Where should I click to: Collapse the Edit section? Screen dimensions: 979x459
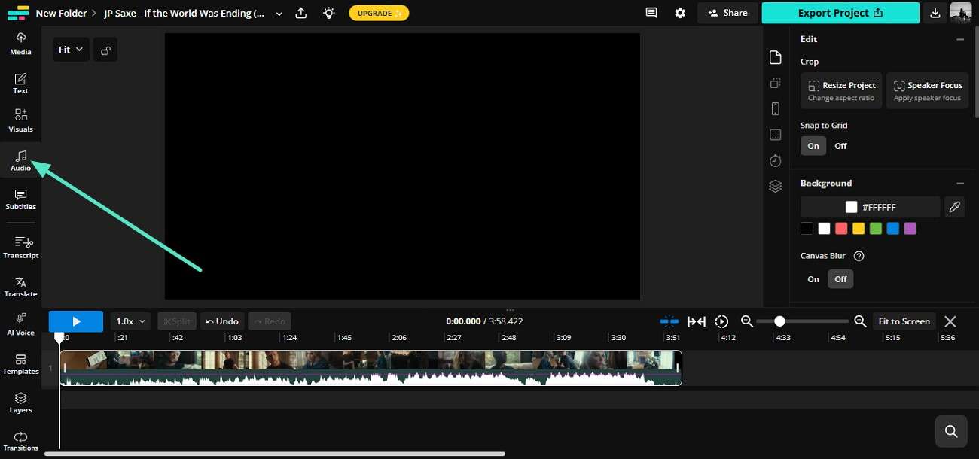960,39
